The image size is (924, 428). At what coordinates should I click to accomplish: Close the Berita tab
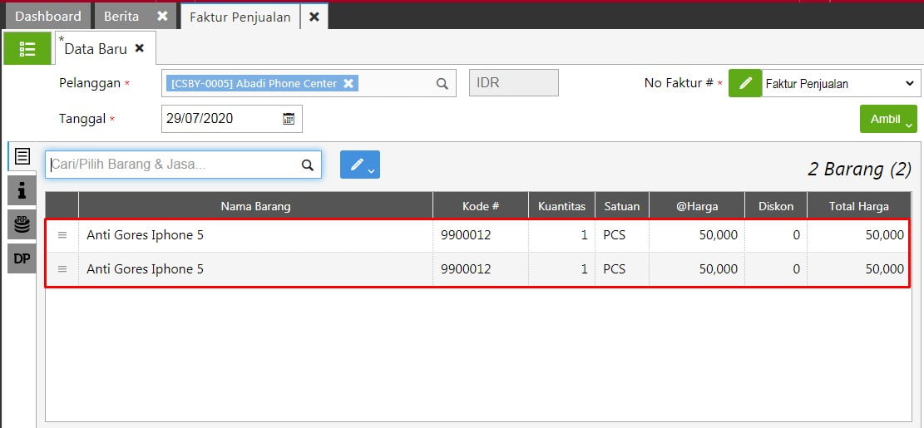coord(162,17)
